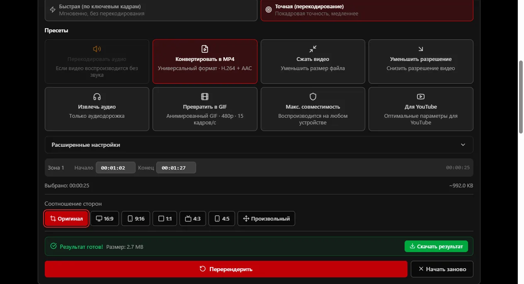The height and width of the screenshot is (284, 524).
Task: Choose the Extract audio preset
Action: pyautogui.click(x=97, y=109)
